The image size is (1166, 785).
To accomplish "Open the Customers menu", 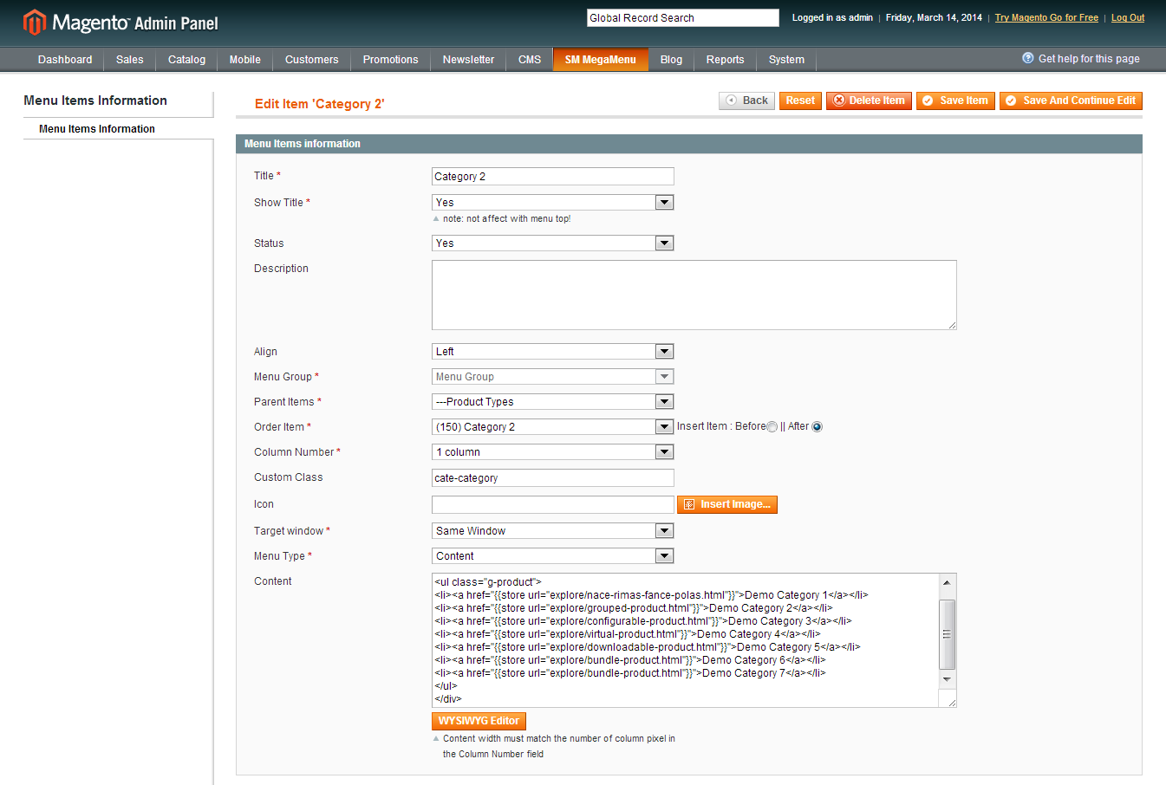I will pyautogui.click(x=312, y=60).
